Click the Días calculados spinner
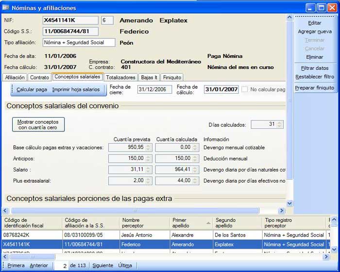This screenshot has width=340, height=272. point(280,124)
